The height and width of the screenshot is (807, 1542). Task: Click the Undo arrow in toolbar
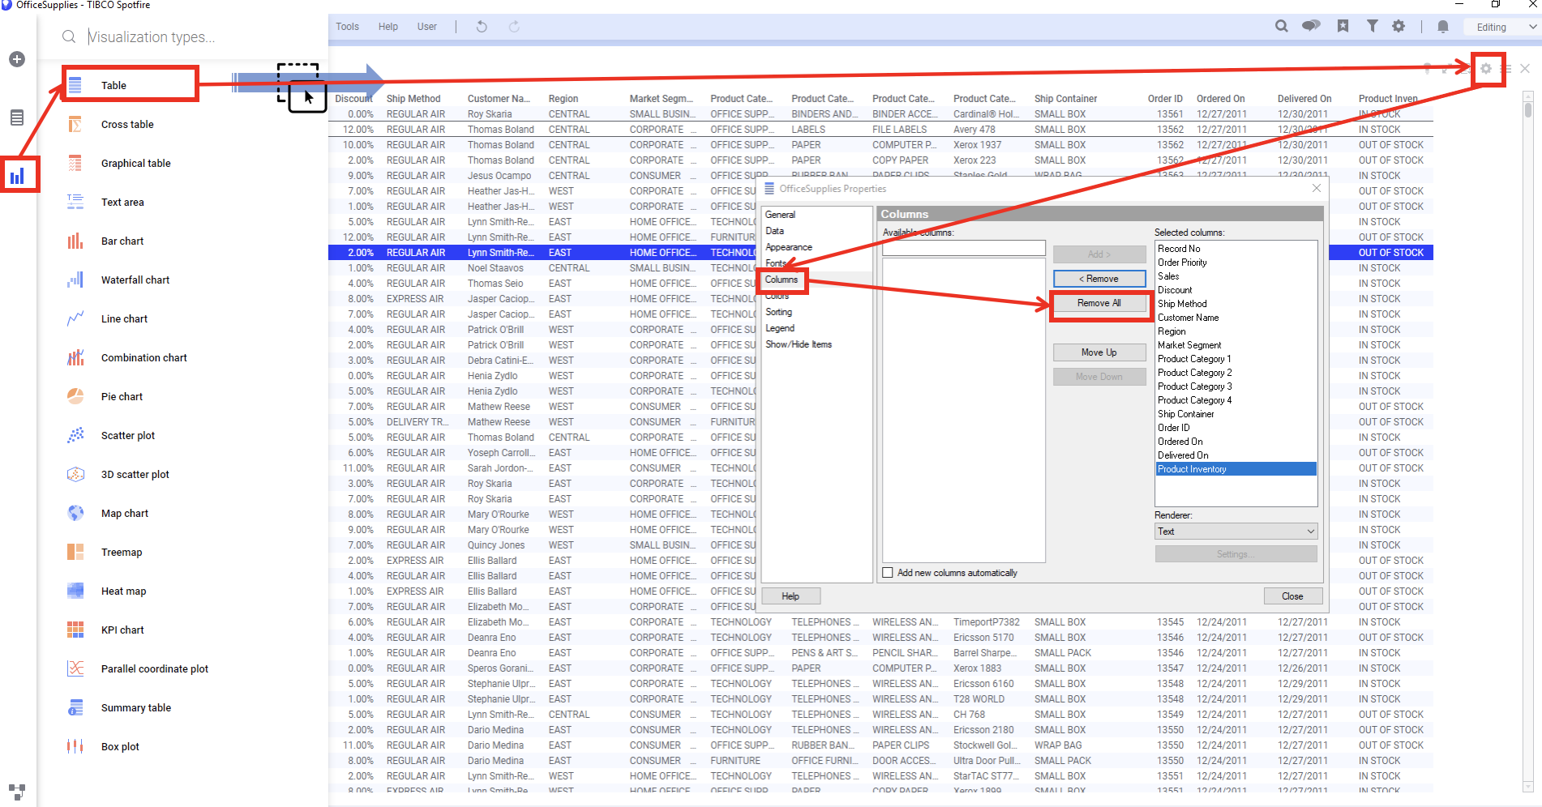pyautogui.click(x=482, y=27)
